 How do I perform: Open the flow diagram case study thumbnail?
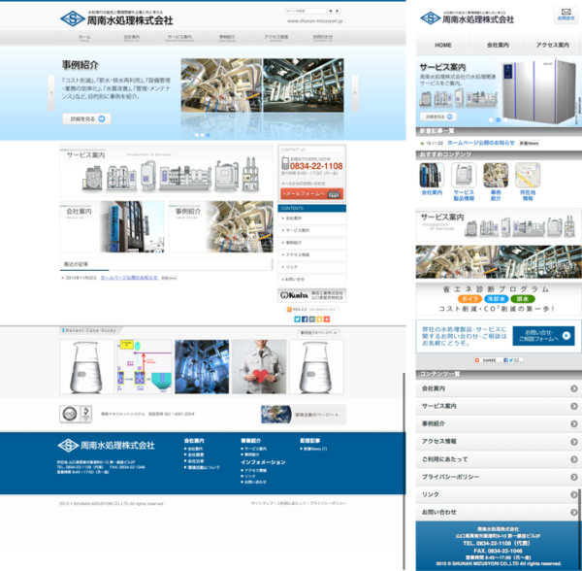(x=145, y=367)
